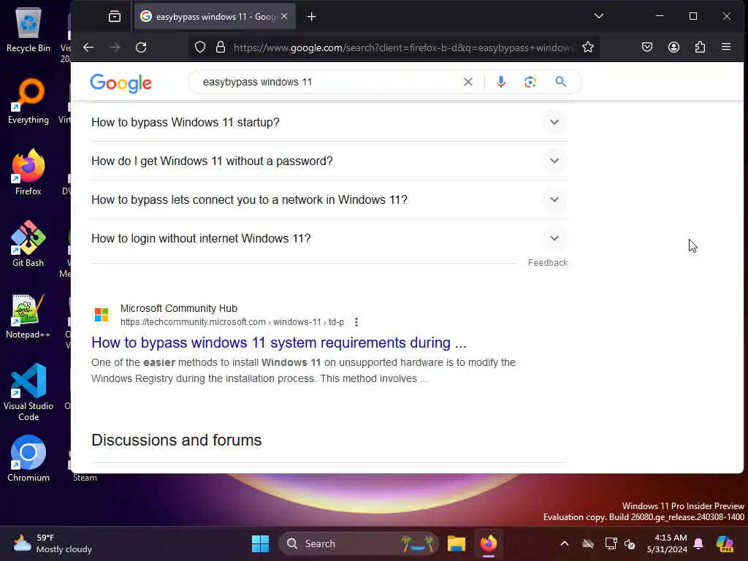Click the Google logo

121,83
